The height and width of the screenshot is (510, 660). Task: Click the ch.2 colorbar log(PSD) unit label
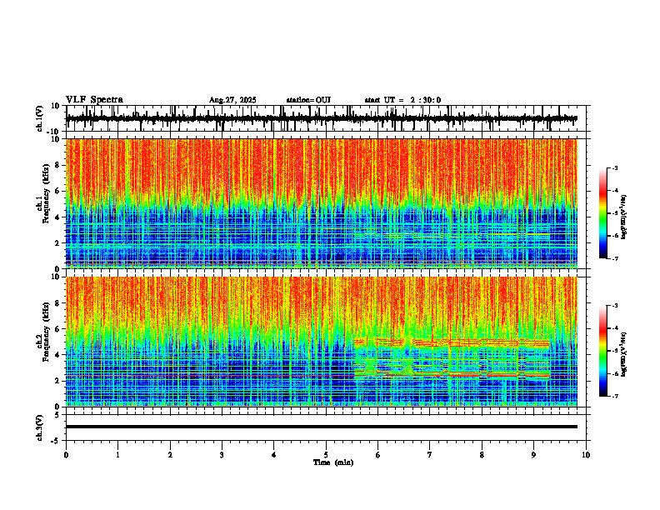pyautogui.click(x=624, y=353)
